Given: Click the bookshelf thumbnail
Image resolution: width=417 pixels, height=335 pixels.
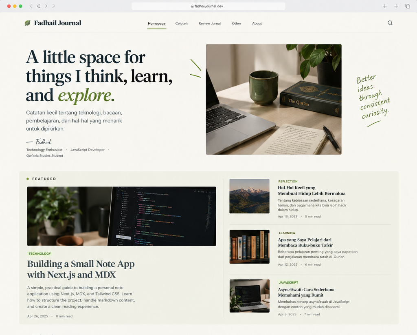Looking at the screenshot, I should pyautogui.click(x=250, y=247).
